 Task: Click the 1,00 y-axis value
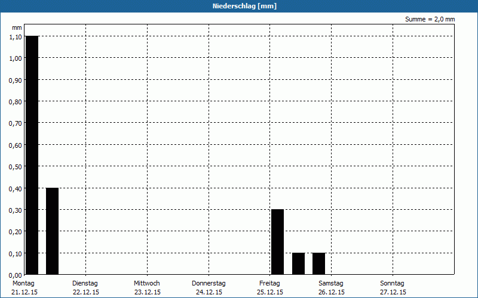click(x=16, y=58)
